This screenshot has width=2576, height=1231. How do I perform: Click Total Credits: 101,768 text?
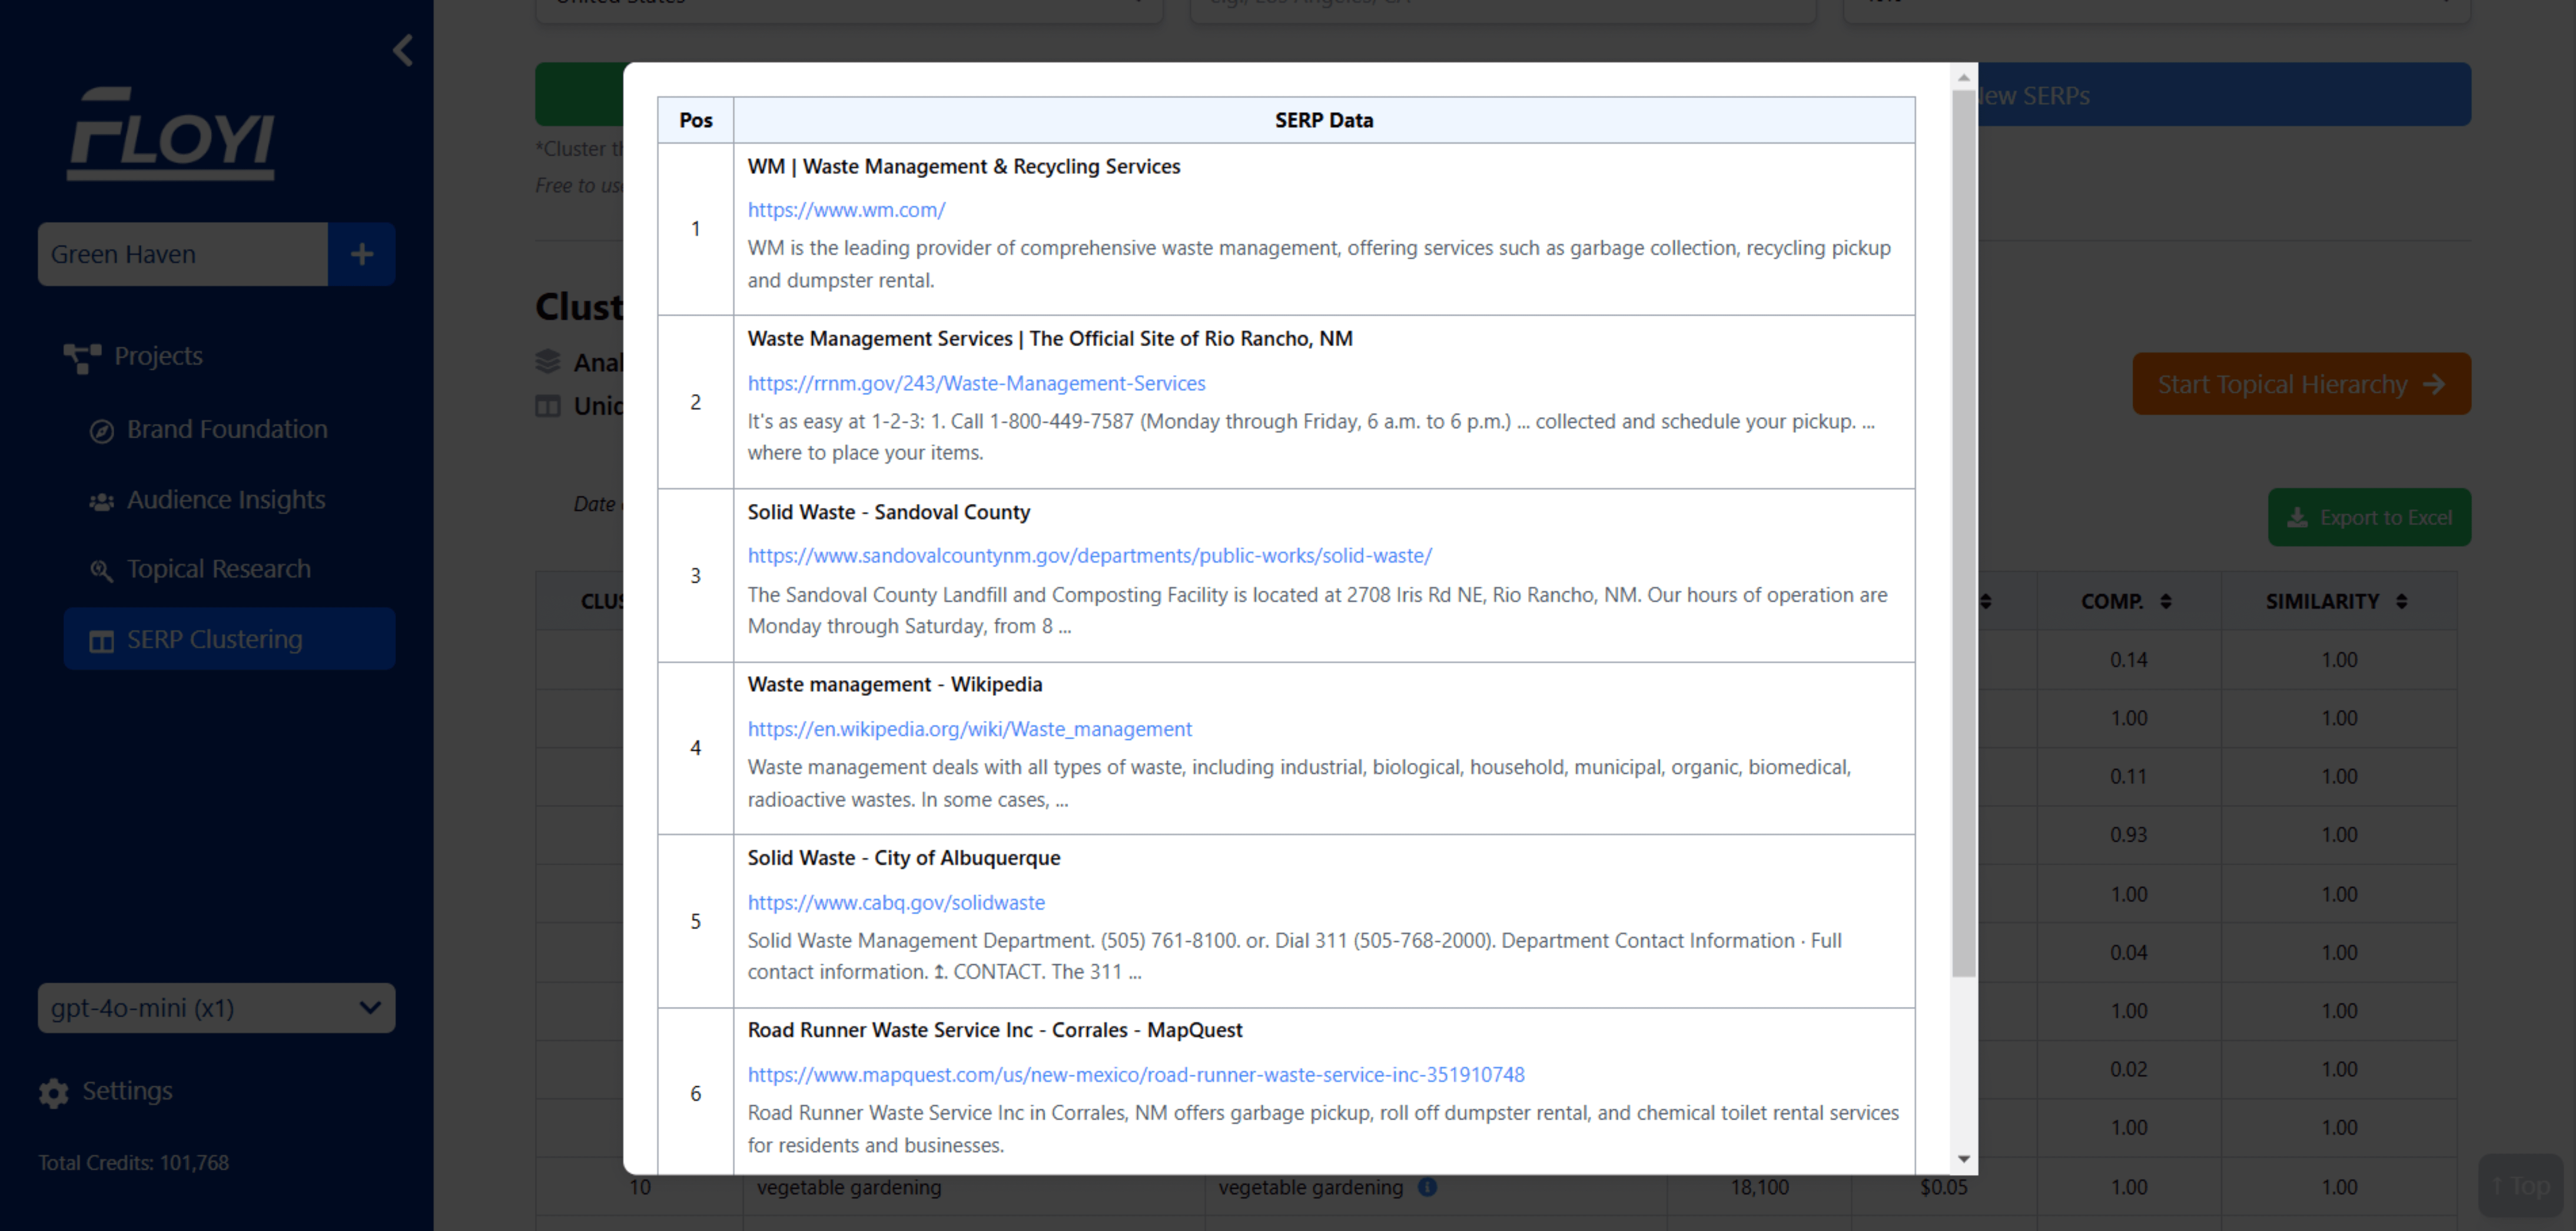133,1163
